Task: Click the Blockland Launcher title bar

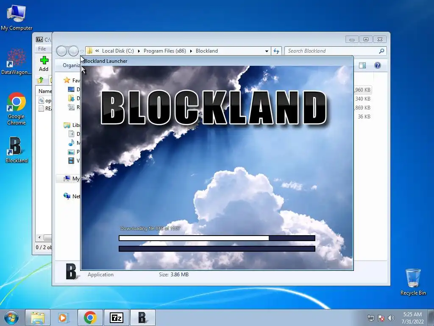Action: point(217,61)
